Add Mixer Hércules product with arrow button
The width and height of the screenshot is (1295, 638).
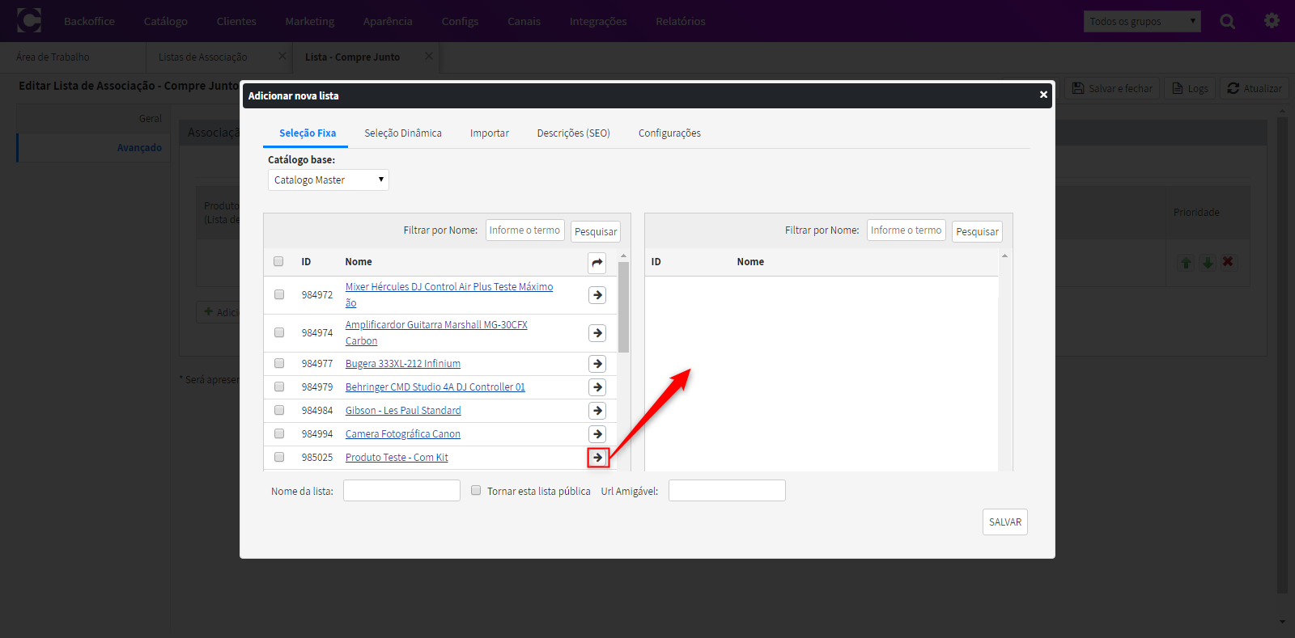click(x=597, y=295)
